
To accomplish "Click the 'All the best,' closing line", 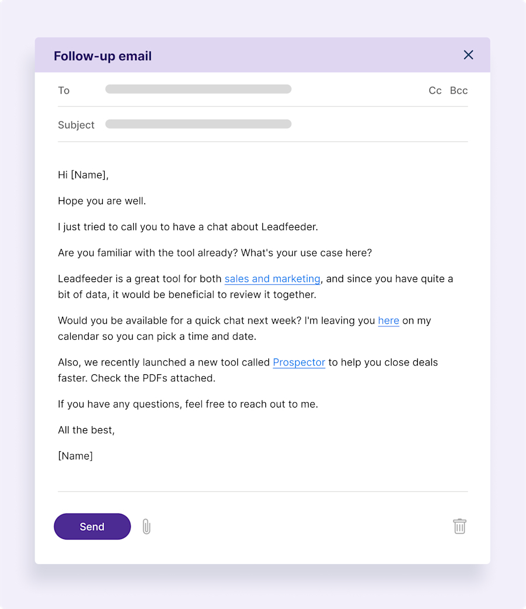I will point(86,430).
